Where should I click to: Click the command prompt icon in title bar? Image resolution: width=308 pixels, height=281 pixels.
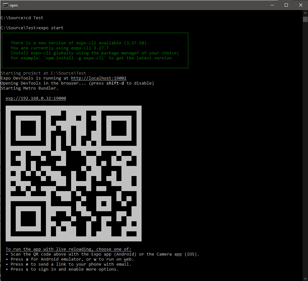5,5
